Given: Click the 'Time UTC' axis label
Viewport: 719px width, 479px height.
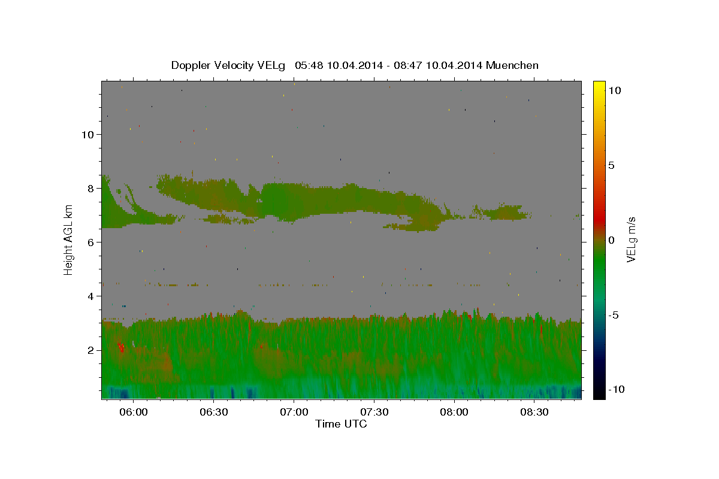Looking at the screenshot, I should click(341, 424).
